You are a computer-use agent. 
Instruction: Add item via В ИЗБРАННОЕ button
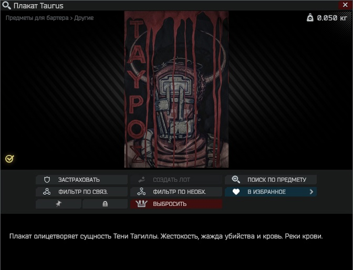[271, 192]
